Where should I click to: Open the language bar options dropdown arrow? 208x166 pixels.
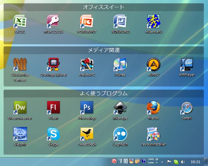coord(157,163)
